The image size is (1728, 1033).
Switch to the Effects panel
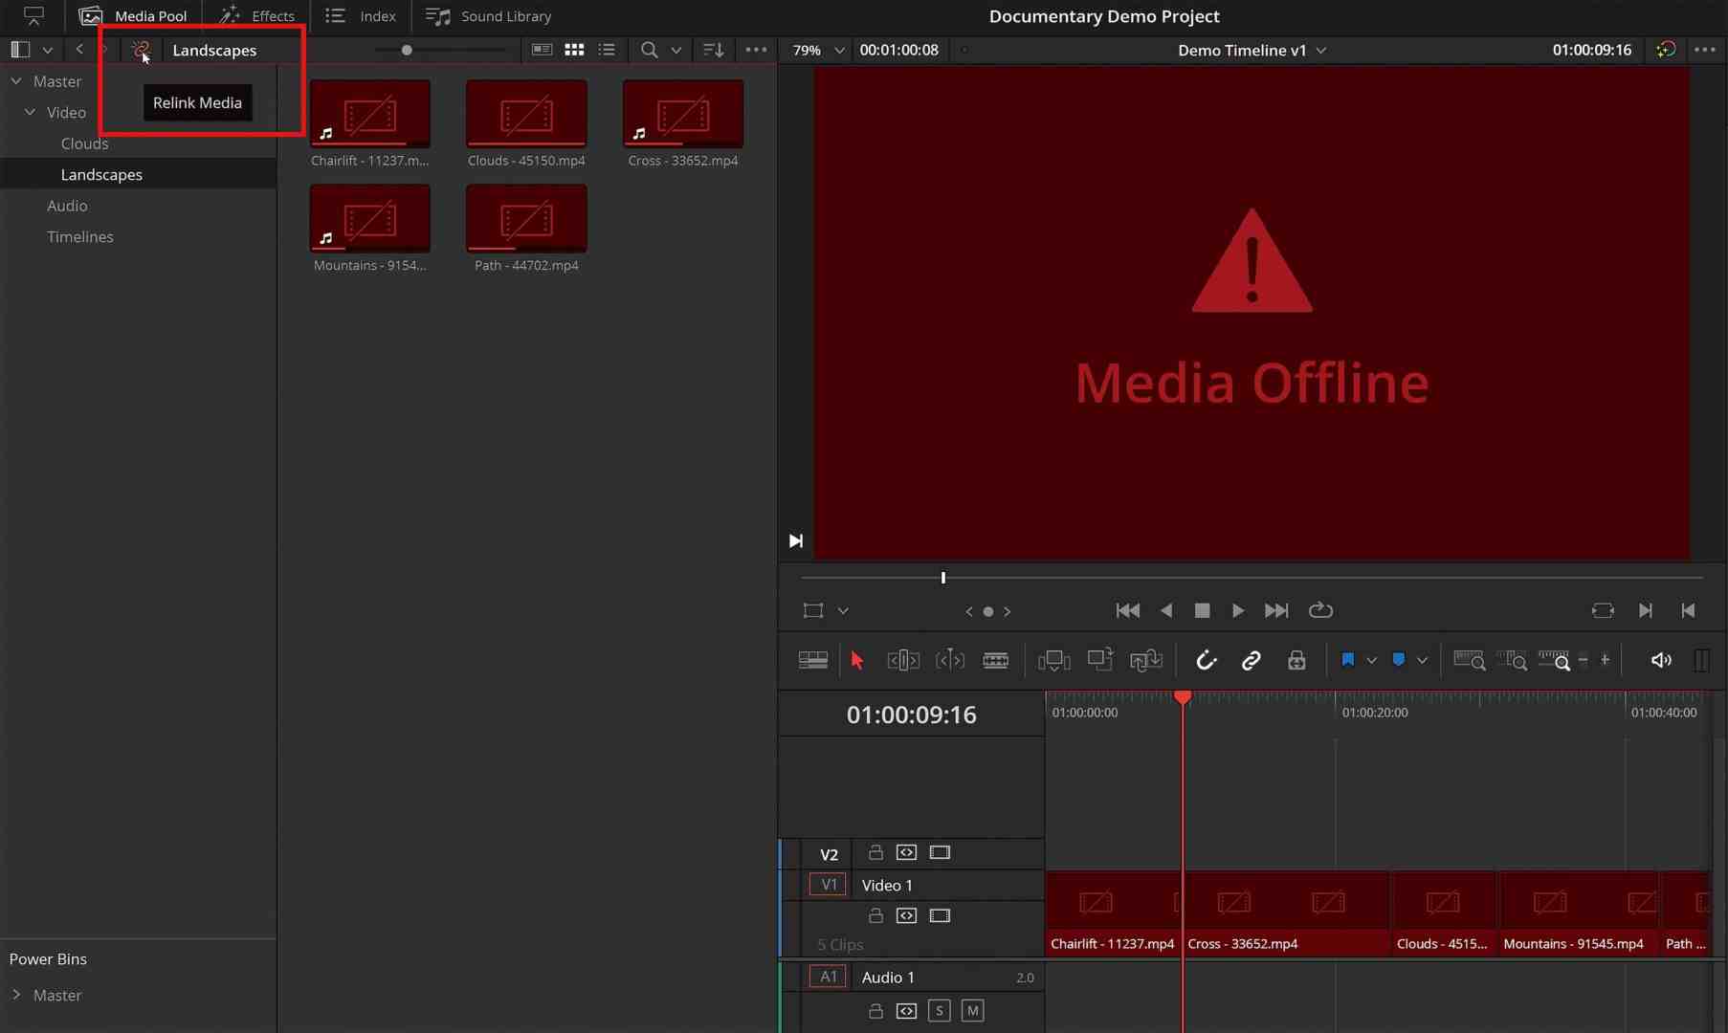pos(256,15)
